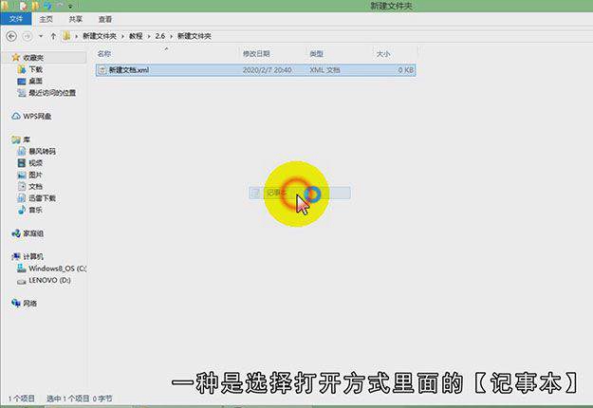Open the recent locations dropdown arrow
593x408 pixels.
click(x=41, y=36)
